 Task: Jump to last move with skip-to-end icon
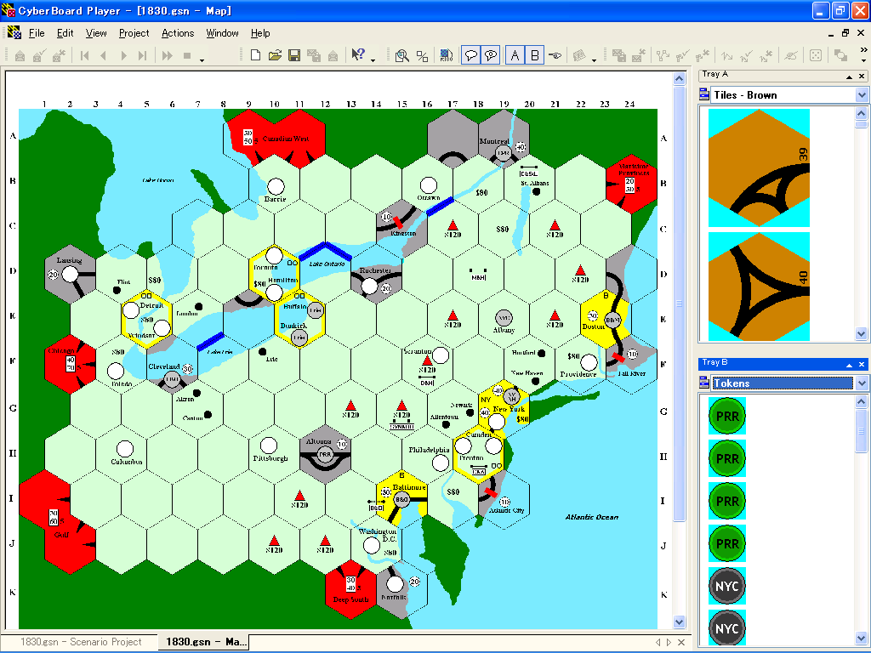click(143, 55)
